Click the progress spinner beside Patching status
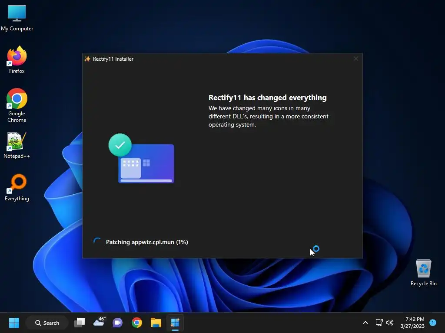 (97, 242)
